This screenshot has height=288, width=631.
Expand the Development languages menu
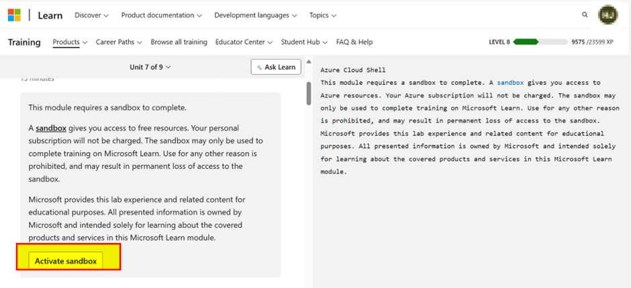point(256,15)
